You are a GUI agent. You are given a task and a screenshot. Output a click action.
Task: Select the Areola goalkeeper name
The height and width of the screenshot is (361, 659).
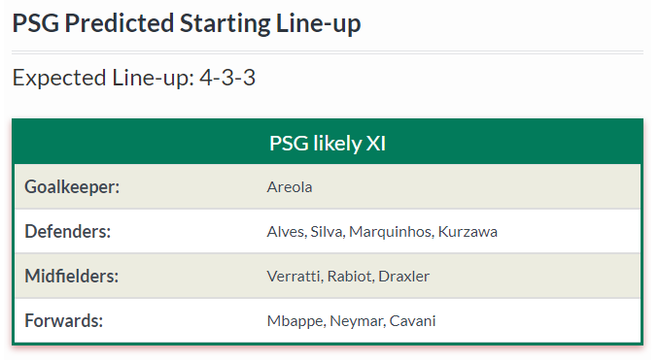pyautogui.click(x=290, y=187)
